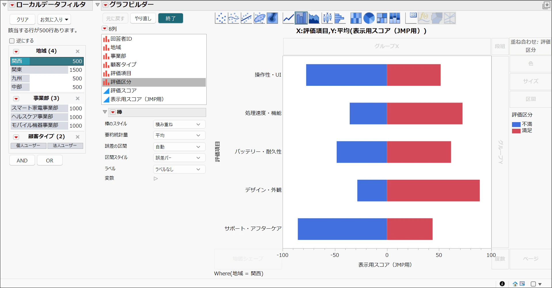Open the 棒のスタイル dropdown

point(179,124)
